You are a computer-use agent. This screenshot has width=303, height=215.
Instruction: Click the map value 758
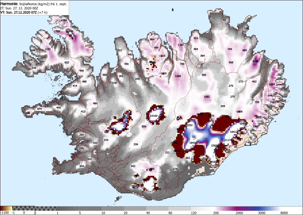tap(257, 102)
